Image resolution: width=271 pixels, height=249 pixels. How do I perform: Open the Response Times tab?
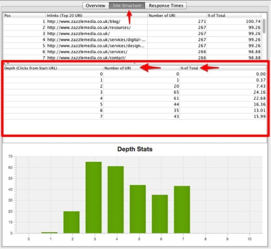point(166,6)
